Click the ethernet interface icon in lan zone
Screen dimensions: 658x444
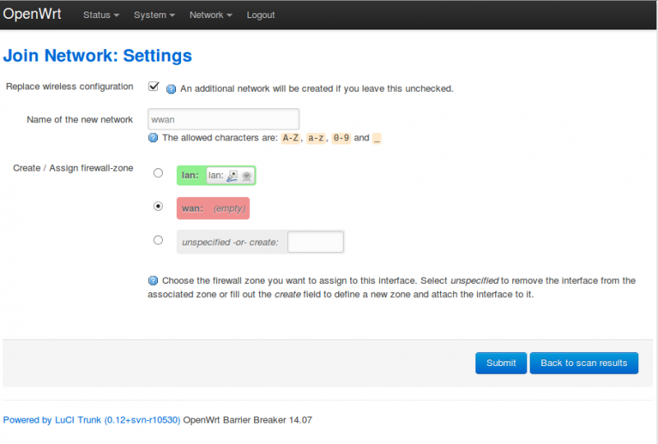[x=233, y=175]
